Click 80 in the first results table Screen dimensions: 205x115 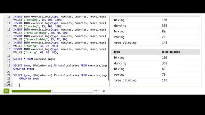coord(164,31)
